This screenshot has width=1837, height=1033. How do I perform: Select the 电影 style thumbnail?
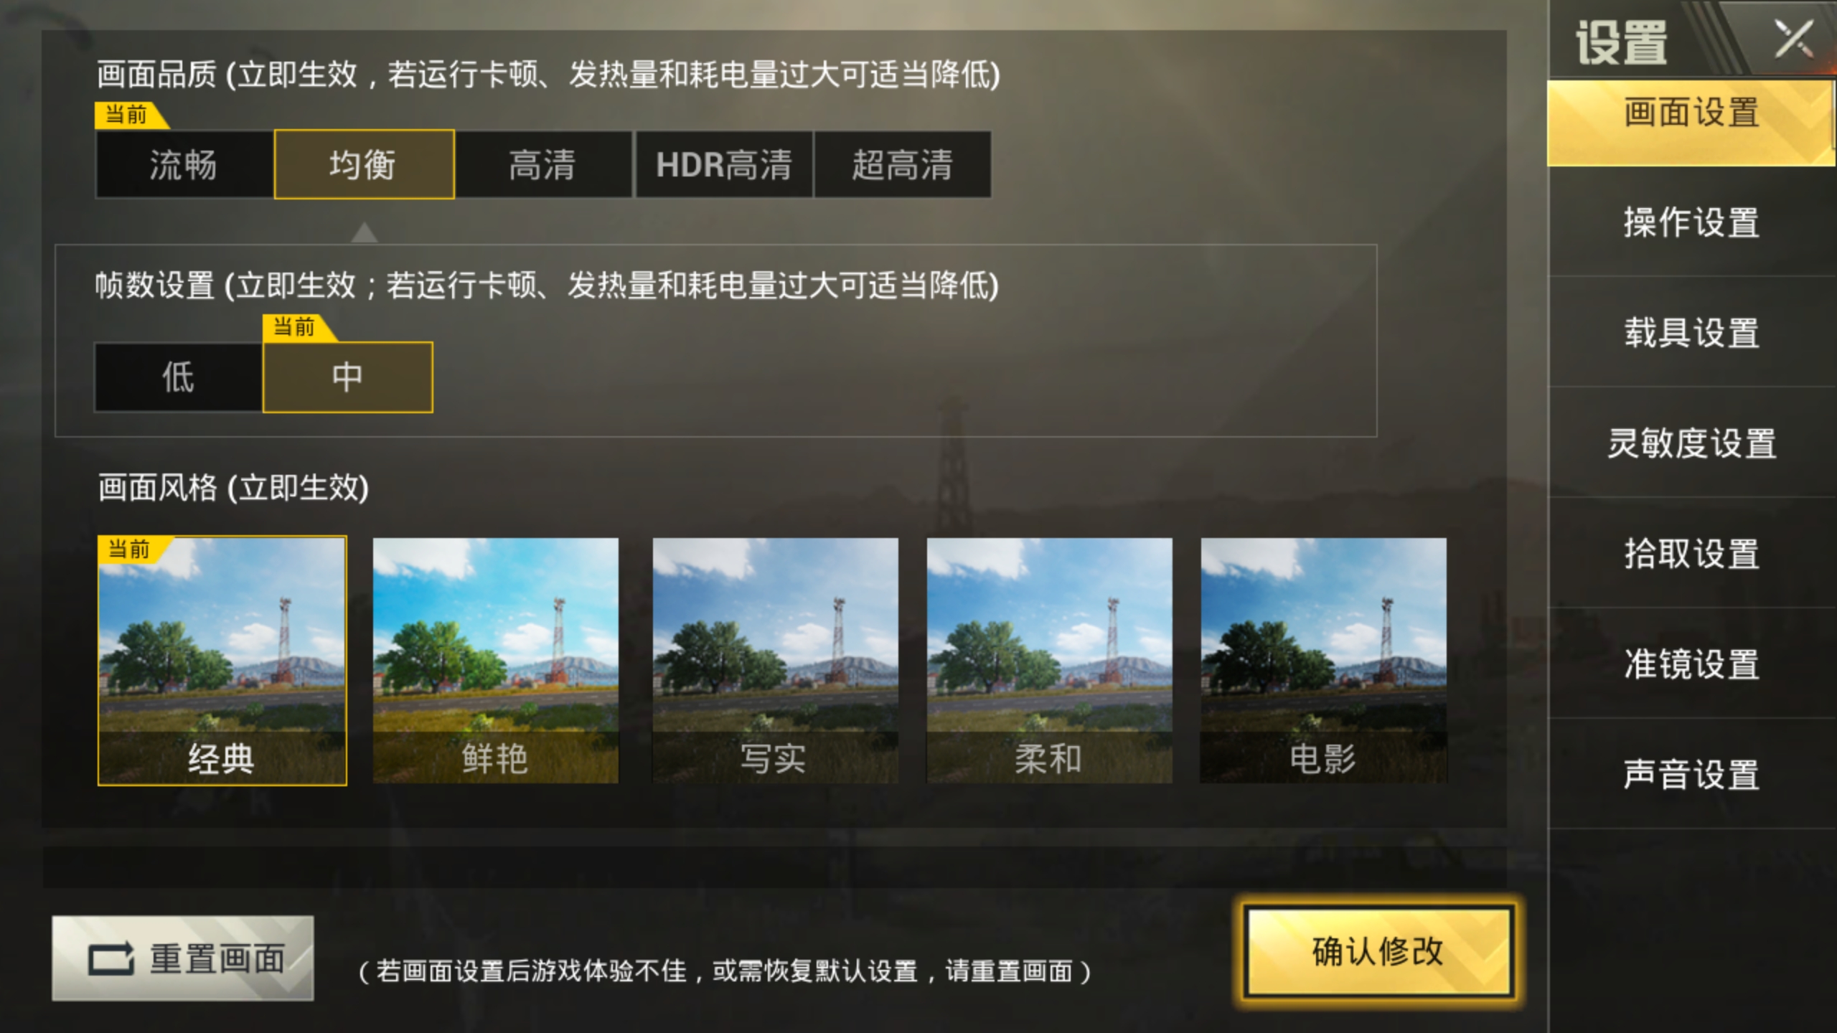click(1323, 660)
